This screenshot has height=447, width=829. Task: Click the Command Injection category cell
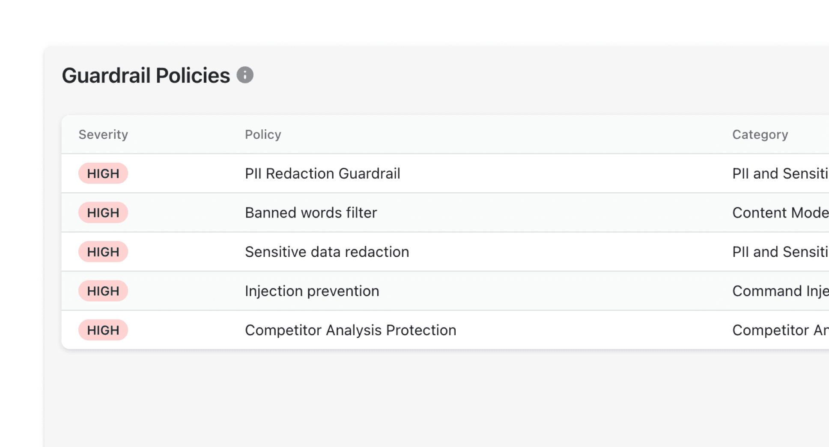pyautogui.click(x=780, y=291)
